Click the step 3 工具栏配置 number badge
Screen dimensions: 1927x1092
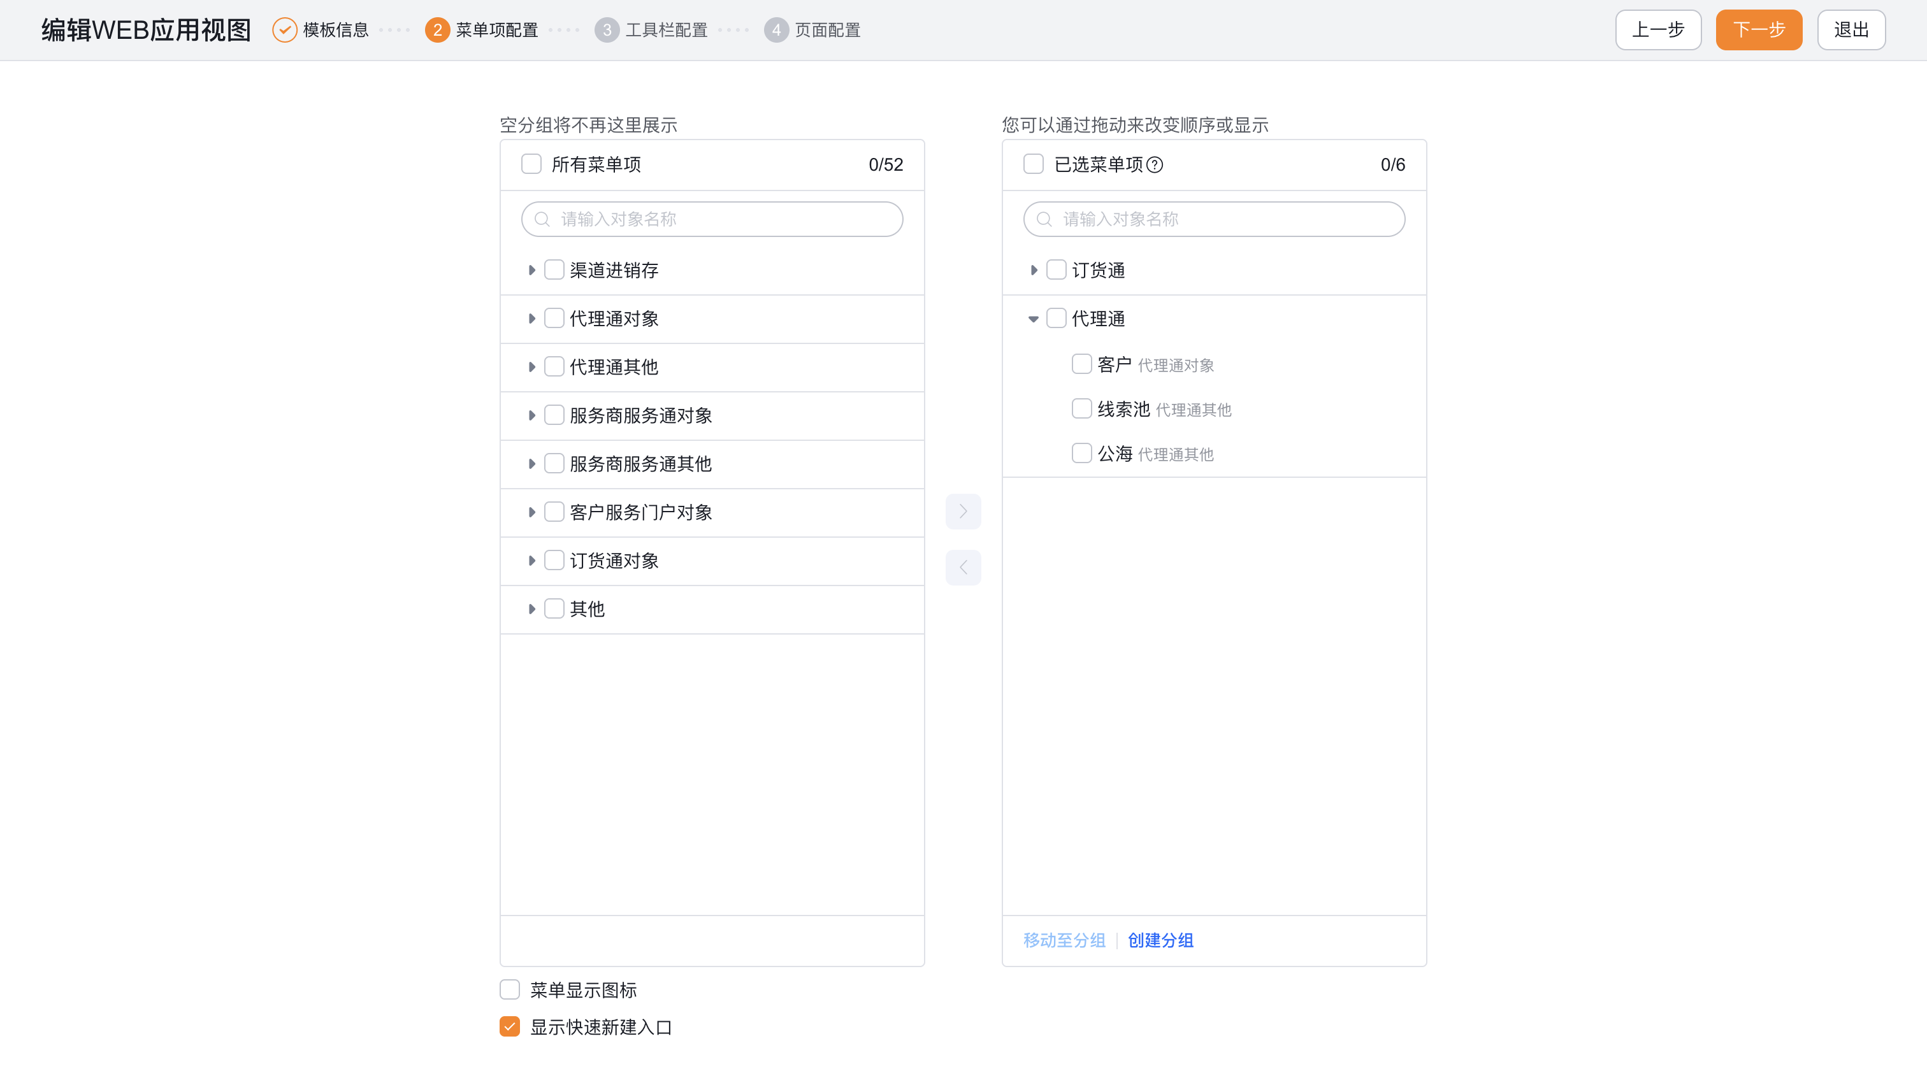click(x=607, y=30)
